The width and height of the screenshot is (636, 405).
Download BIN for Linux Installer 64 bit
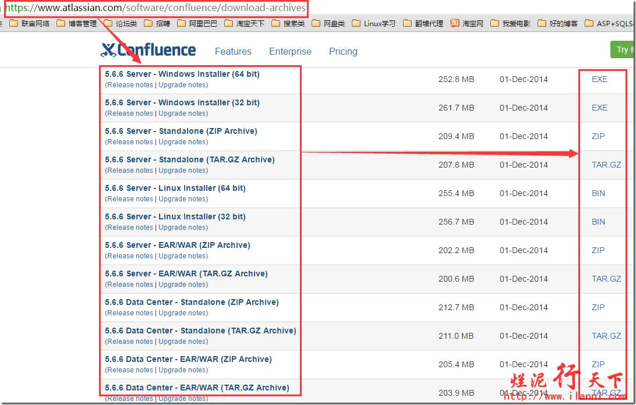point(598,193)
